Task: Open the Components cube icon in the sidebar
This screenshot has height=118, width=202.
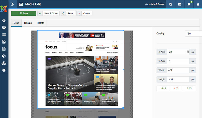Action: [x=4, y=56]
